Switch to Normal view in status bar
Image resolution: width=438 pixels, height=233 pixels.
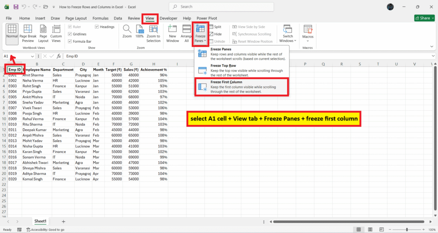click(x=359, y=230)
